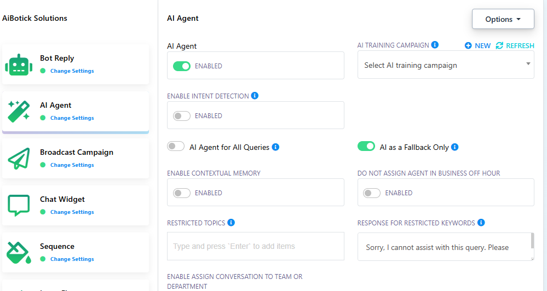Click green status dot under Broadcast Campaign
The width and height of the screenshot is (547, 291).
point(43,165)
